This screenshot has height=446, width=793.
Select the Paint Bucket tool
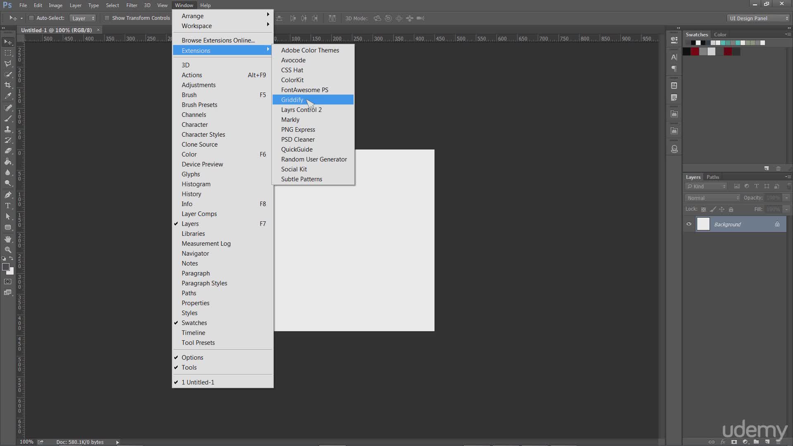[8, 161]
